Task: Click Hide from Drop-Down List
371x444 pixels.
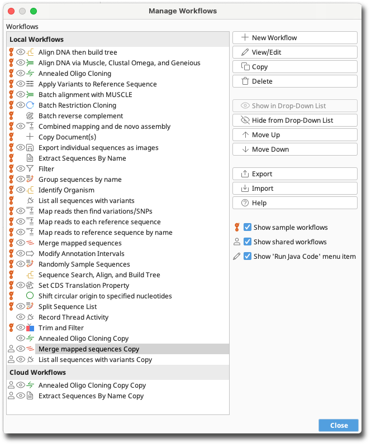Action: point(294,120)
